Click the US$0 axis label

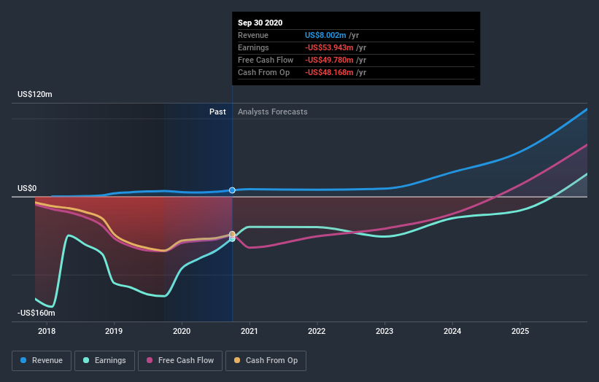coord(27,189)
